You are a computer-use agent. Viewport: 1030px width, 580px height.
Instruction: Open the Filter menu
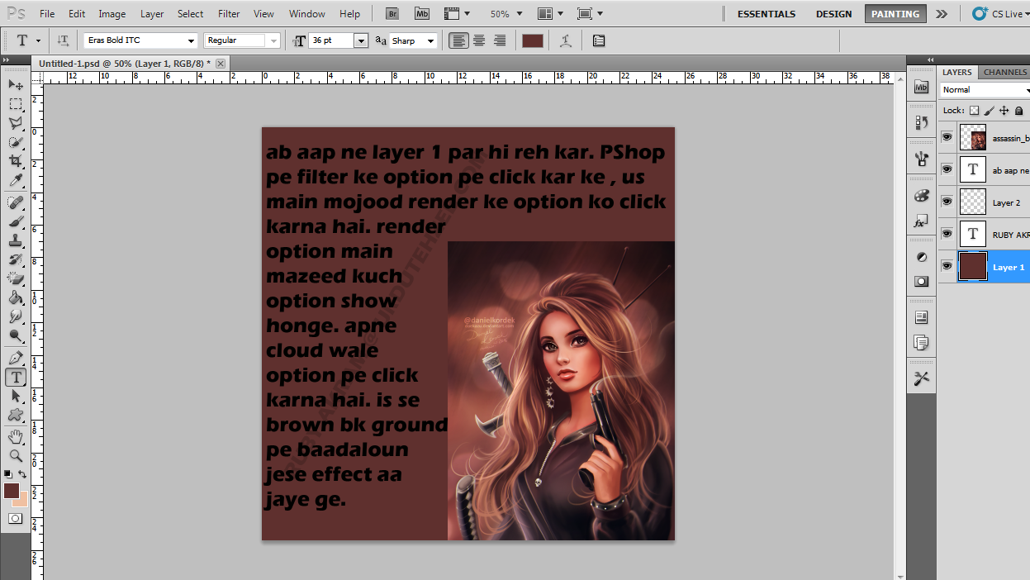229,14
